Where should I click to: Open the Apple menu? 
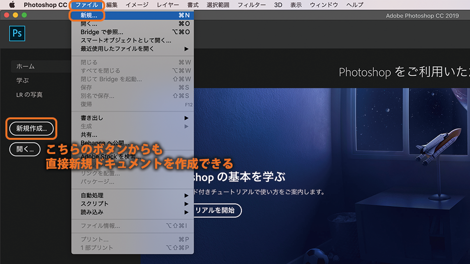click(x=12, y=5)
